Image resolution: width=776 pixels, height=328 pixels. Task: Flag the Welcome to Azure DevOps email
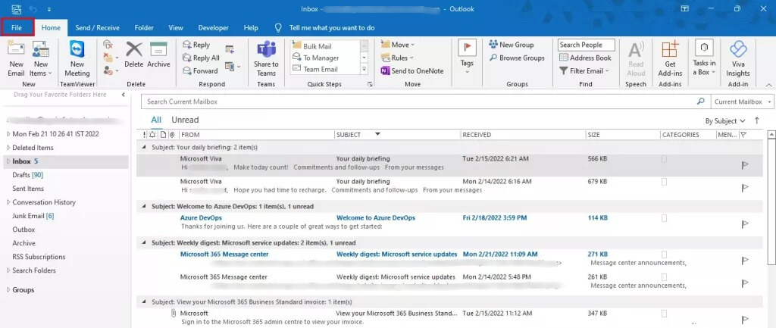point(746,224)
